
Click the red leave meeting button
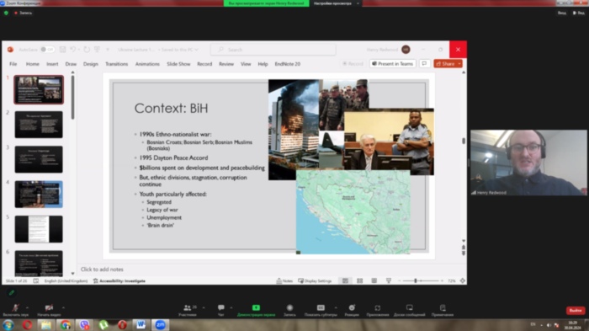[576, 310]
